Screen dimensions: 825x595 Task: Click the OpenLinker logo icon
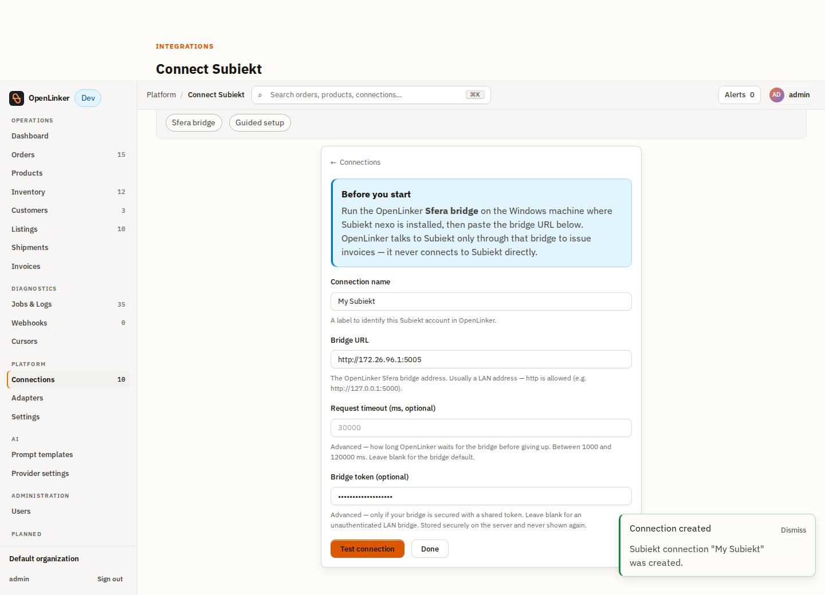[17, 98]
